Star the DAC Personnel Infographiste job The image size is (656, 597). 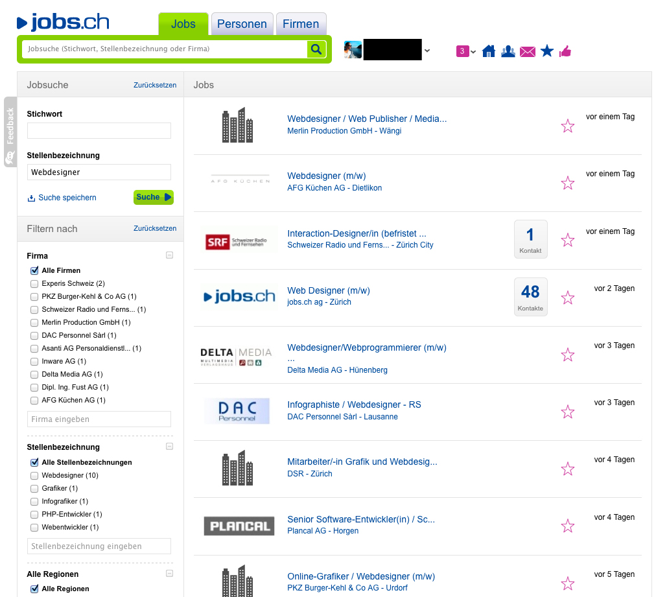click(567, 412)
